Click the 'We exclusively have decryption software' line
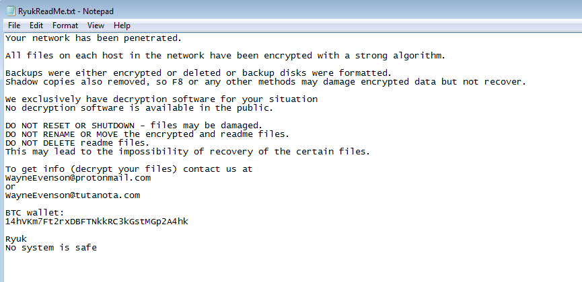 click(161, 99)
